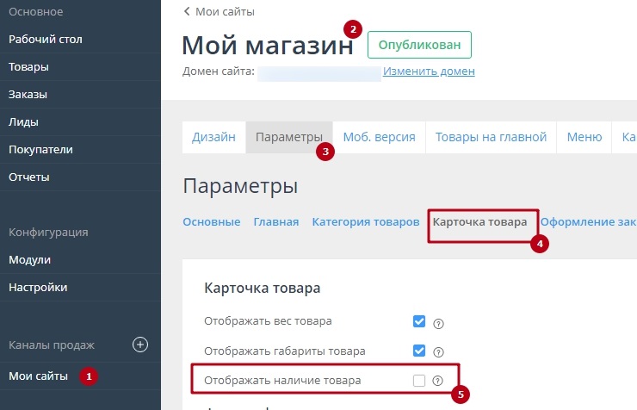The height and width of the screenshot is (410, 637).
Task: Add a new sales channel with plus icon
Action: point(140,345)
